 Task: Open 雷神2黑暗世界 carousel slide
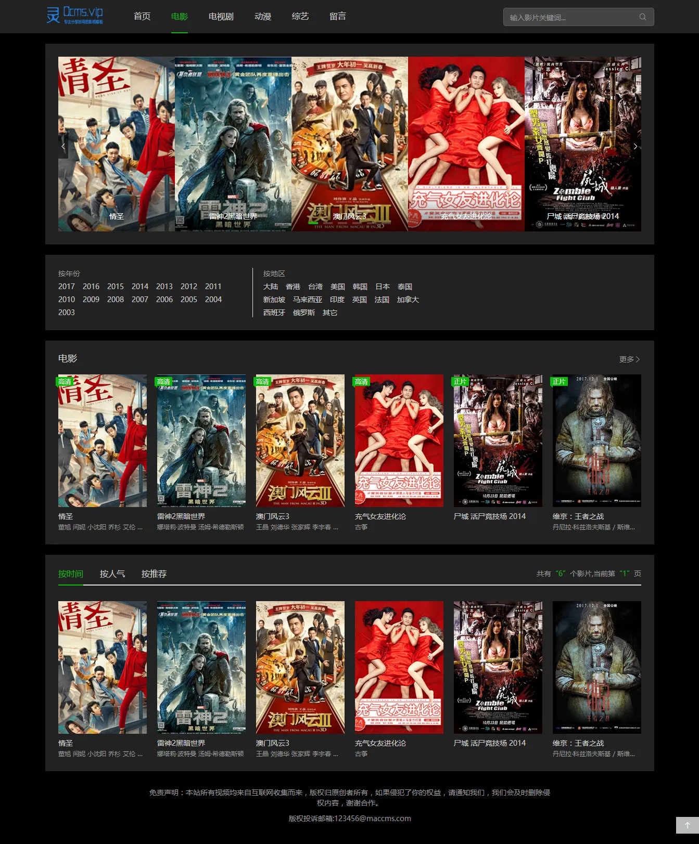(x=233, y=144)
